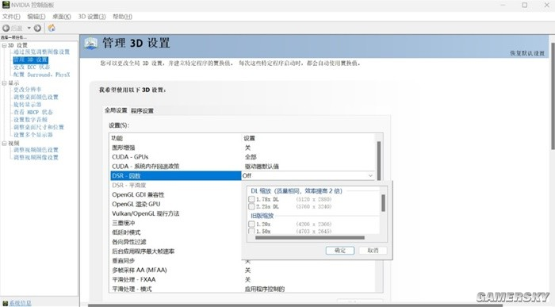The width and height of the screenshot is (555, 307).
Task: Click 恢复默认设置 link
Action: click(527, 53)
